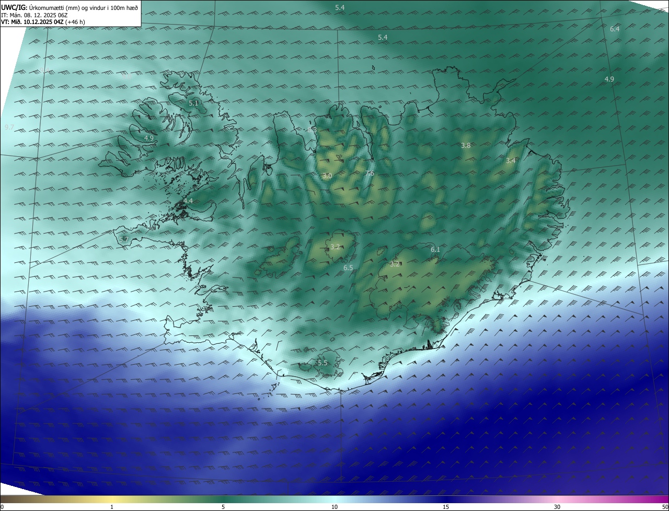
Task: Click the initial time line 'IT: Mán. 08. 12. 2025 06Z'
Action: point(34,15)
